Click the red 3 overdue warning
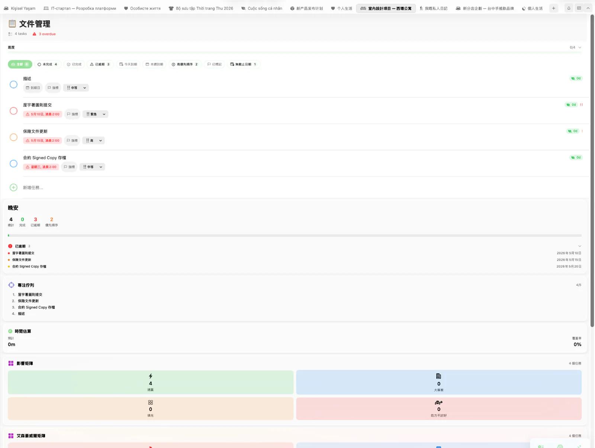Viewport: 595px width, 448px height. point(44,34)
